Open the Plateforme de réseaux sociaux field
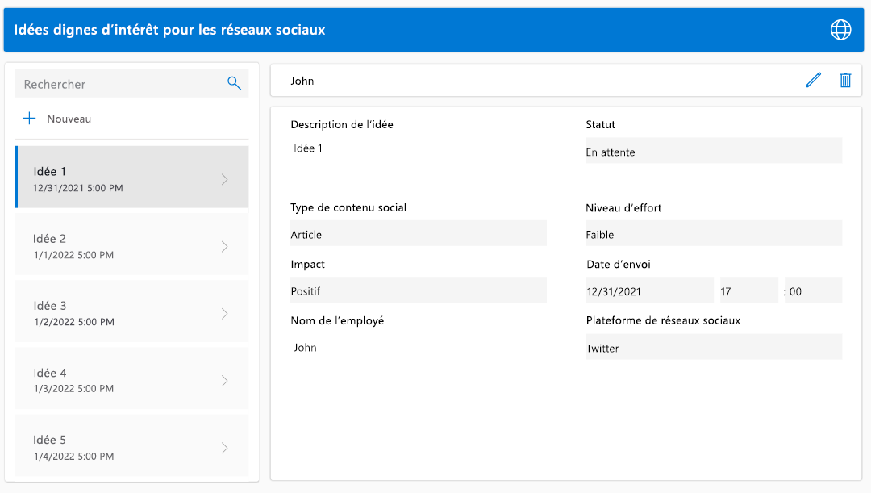The image size is (871, 493). coord(713,348)
